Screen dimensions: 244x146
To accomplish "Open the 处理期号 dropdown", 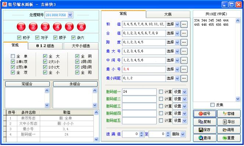I will pyautogui.click(x=70, y=15).
